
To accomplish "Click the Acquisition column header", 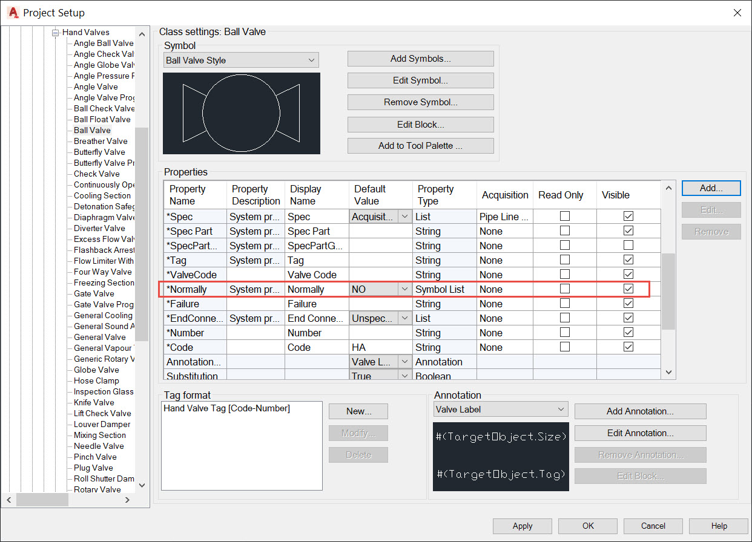I will pyautogui.click(x=505, y=195).
